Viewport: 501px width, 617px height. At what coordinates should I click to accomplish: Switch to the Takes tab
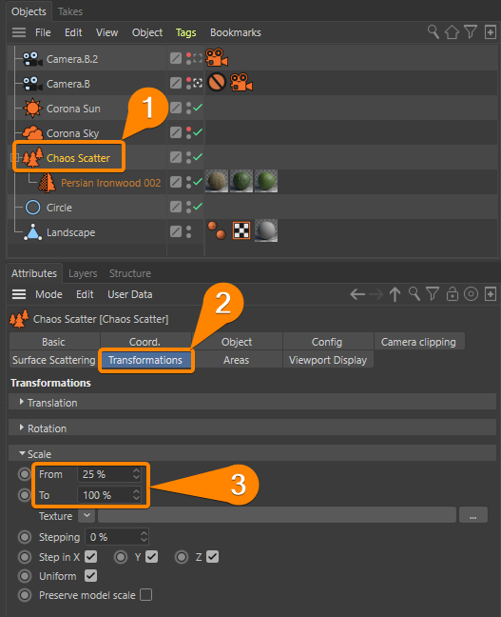(70, 11)
